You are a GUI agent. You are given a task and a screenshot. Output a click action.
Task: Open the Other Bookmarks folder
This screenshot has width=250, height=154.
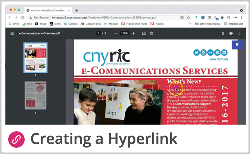point(207,24)
